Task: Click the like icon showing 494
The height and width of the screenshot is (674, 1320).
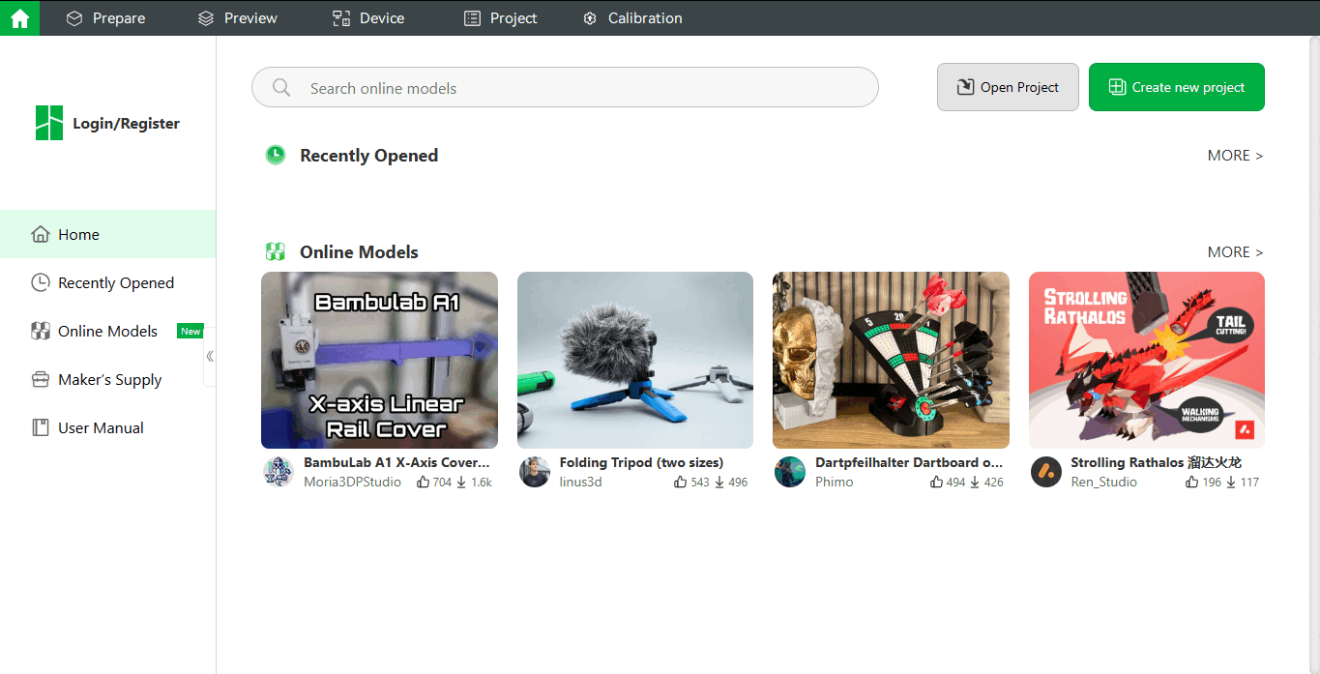Action: pos(936,482)
